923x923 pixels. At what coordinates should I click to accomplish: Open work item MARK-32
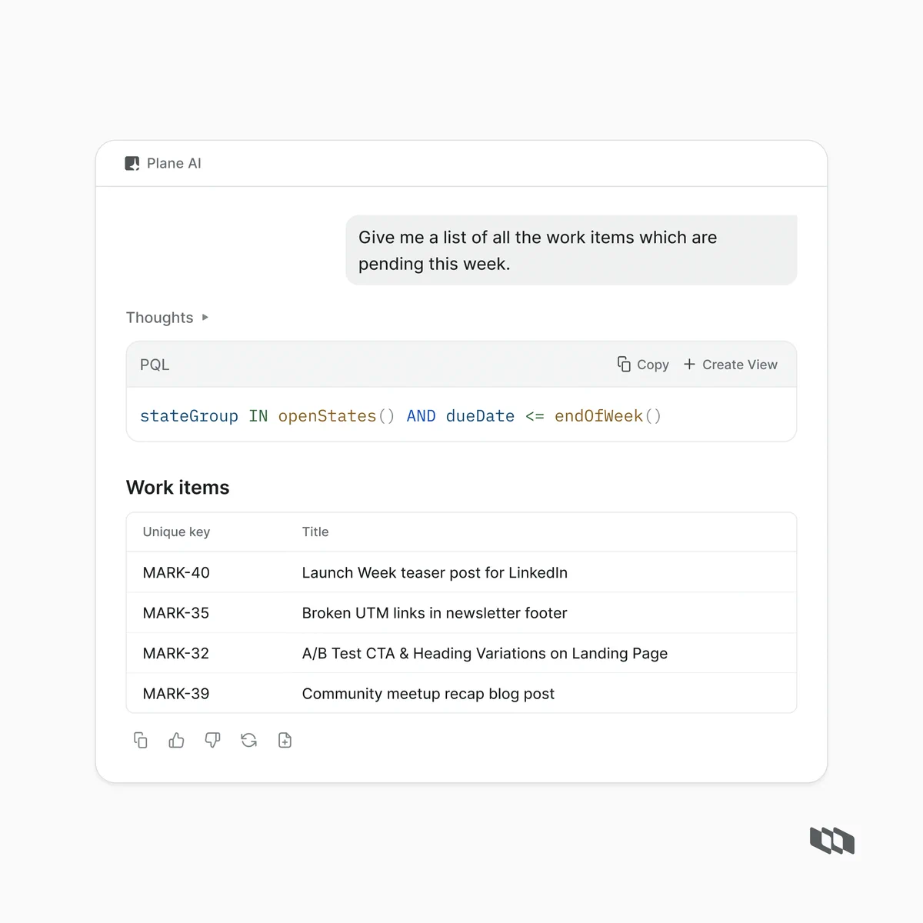pos(176,653)
